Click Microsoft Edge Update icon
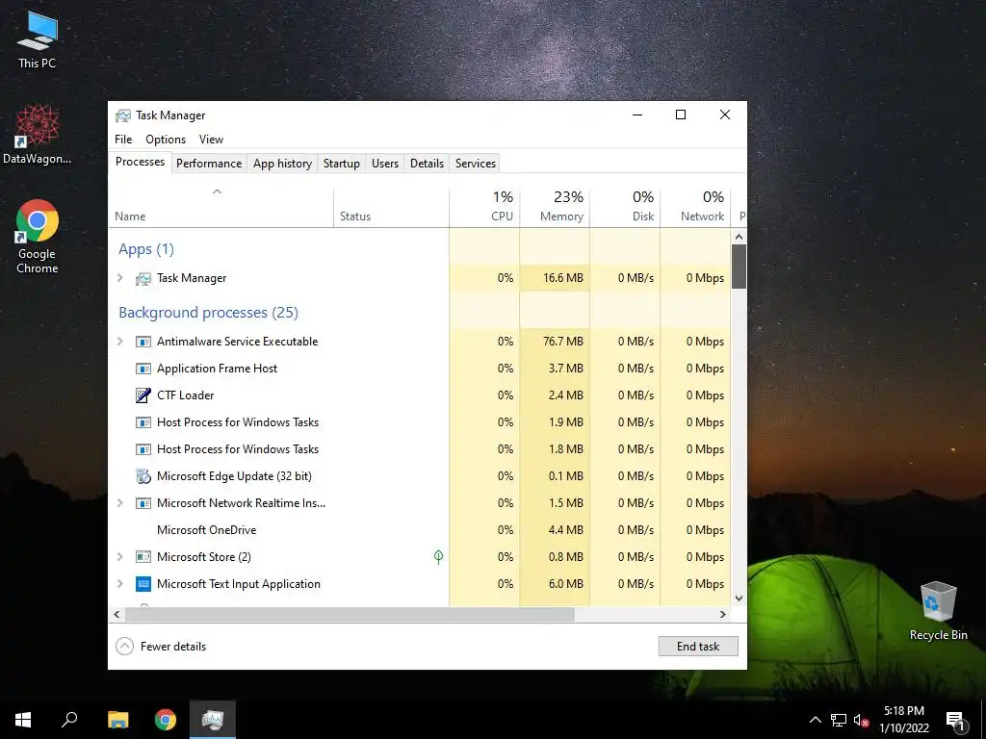The image size is (986, 739). coord(143,476)
